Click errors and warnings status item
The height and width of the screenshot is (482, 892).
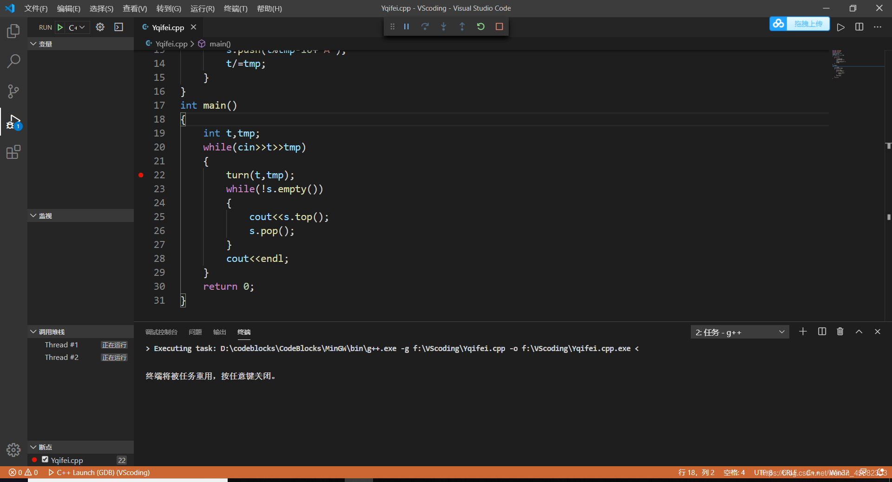click(23, 472)
